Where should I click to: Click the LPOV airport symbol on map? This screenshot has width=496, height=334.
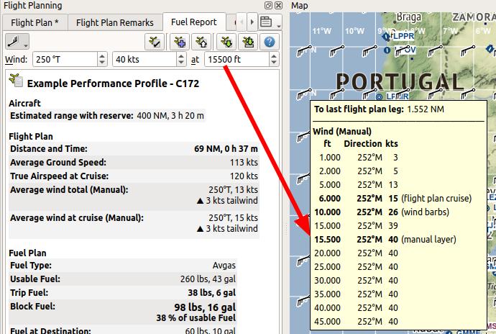pyautogui.click(x=387, y=50)
